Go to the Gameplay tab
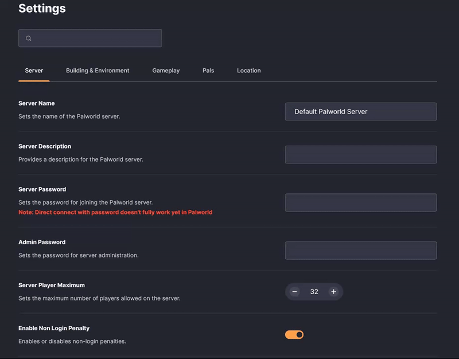The height and width of the screenshot is (359, 459). [x=166, y=71]
